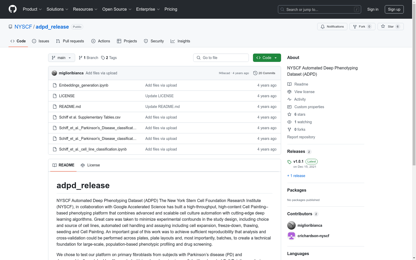Click the star icon beside 6 stars
This screenshot has height=260, width=416.
click(289, 114)
